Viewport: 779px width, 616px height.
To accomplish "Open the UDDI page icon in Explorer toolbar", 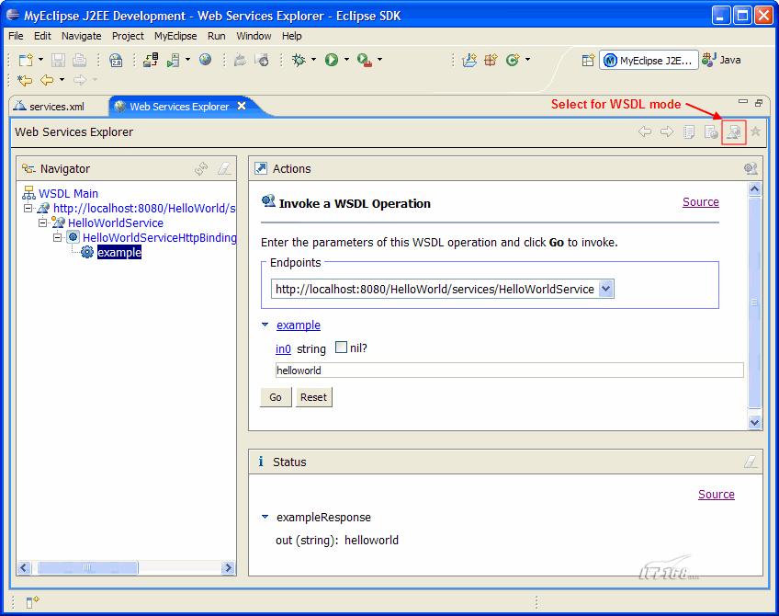I will coord(688,131).
